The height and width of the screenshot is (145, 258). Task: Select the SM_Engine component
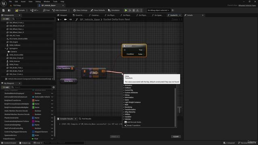pos(13,42)
